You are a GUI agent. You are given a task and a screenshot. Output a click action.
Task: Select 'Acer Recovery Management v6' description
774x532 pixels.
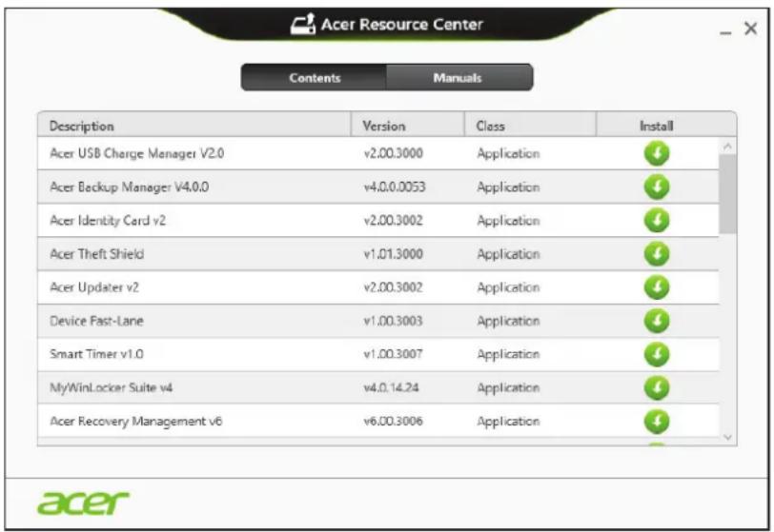135,422
